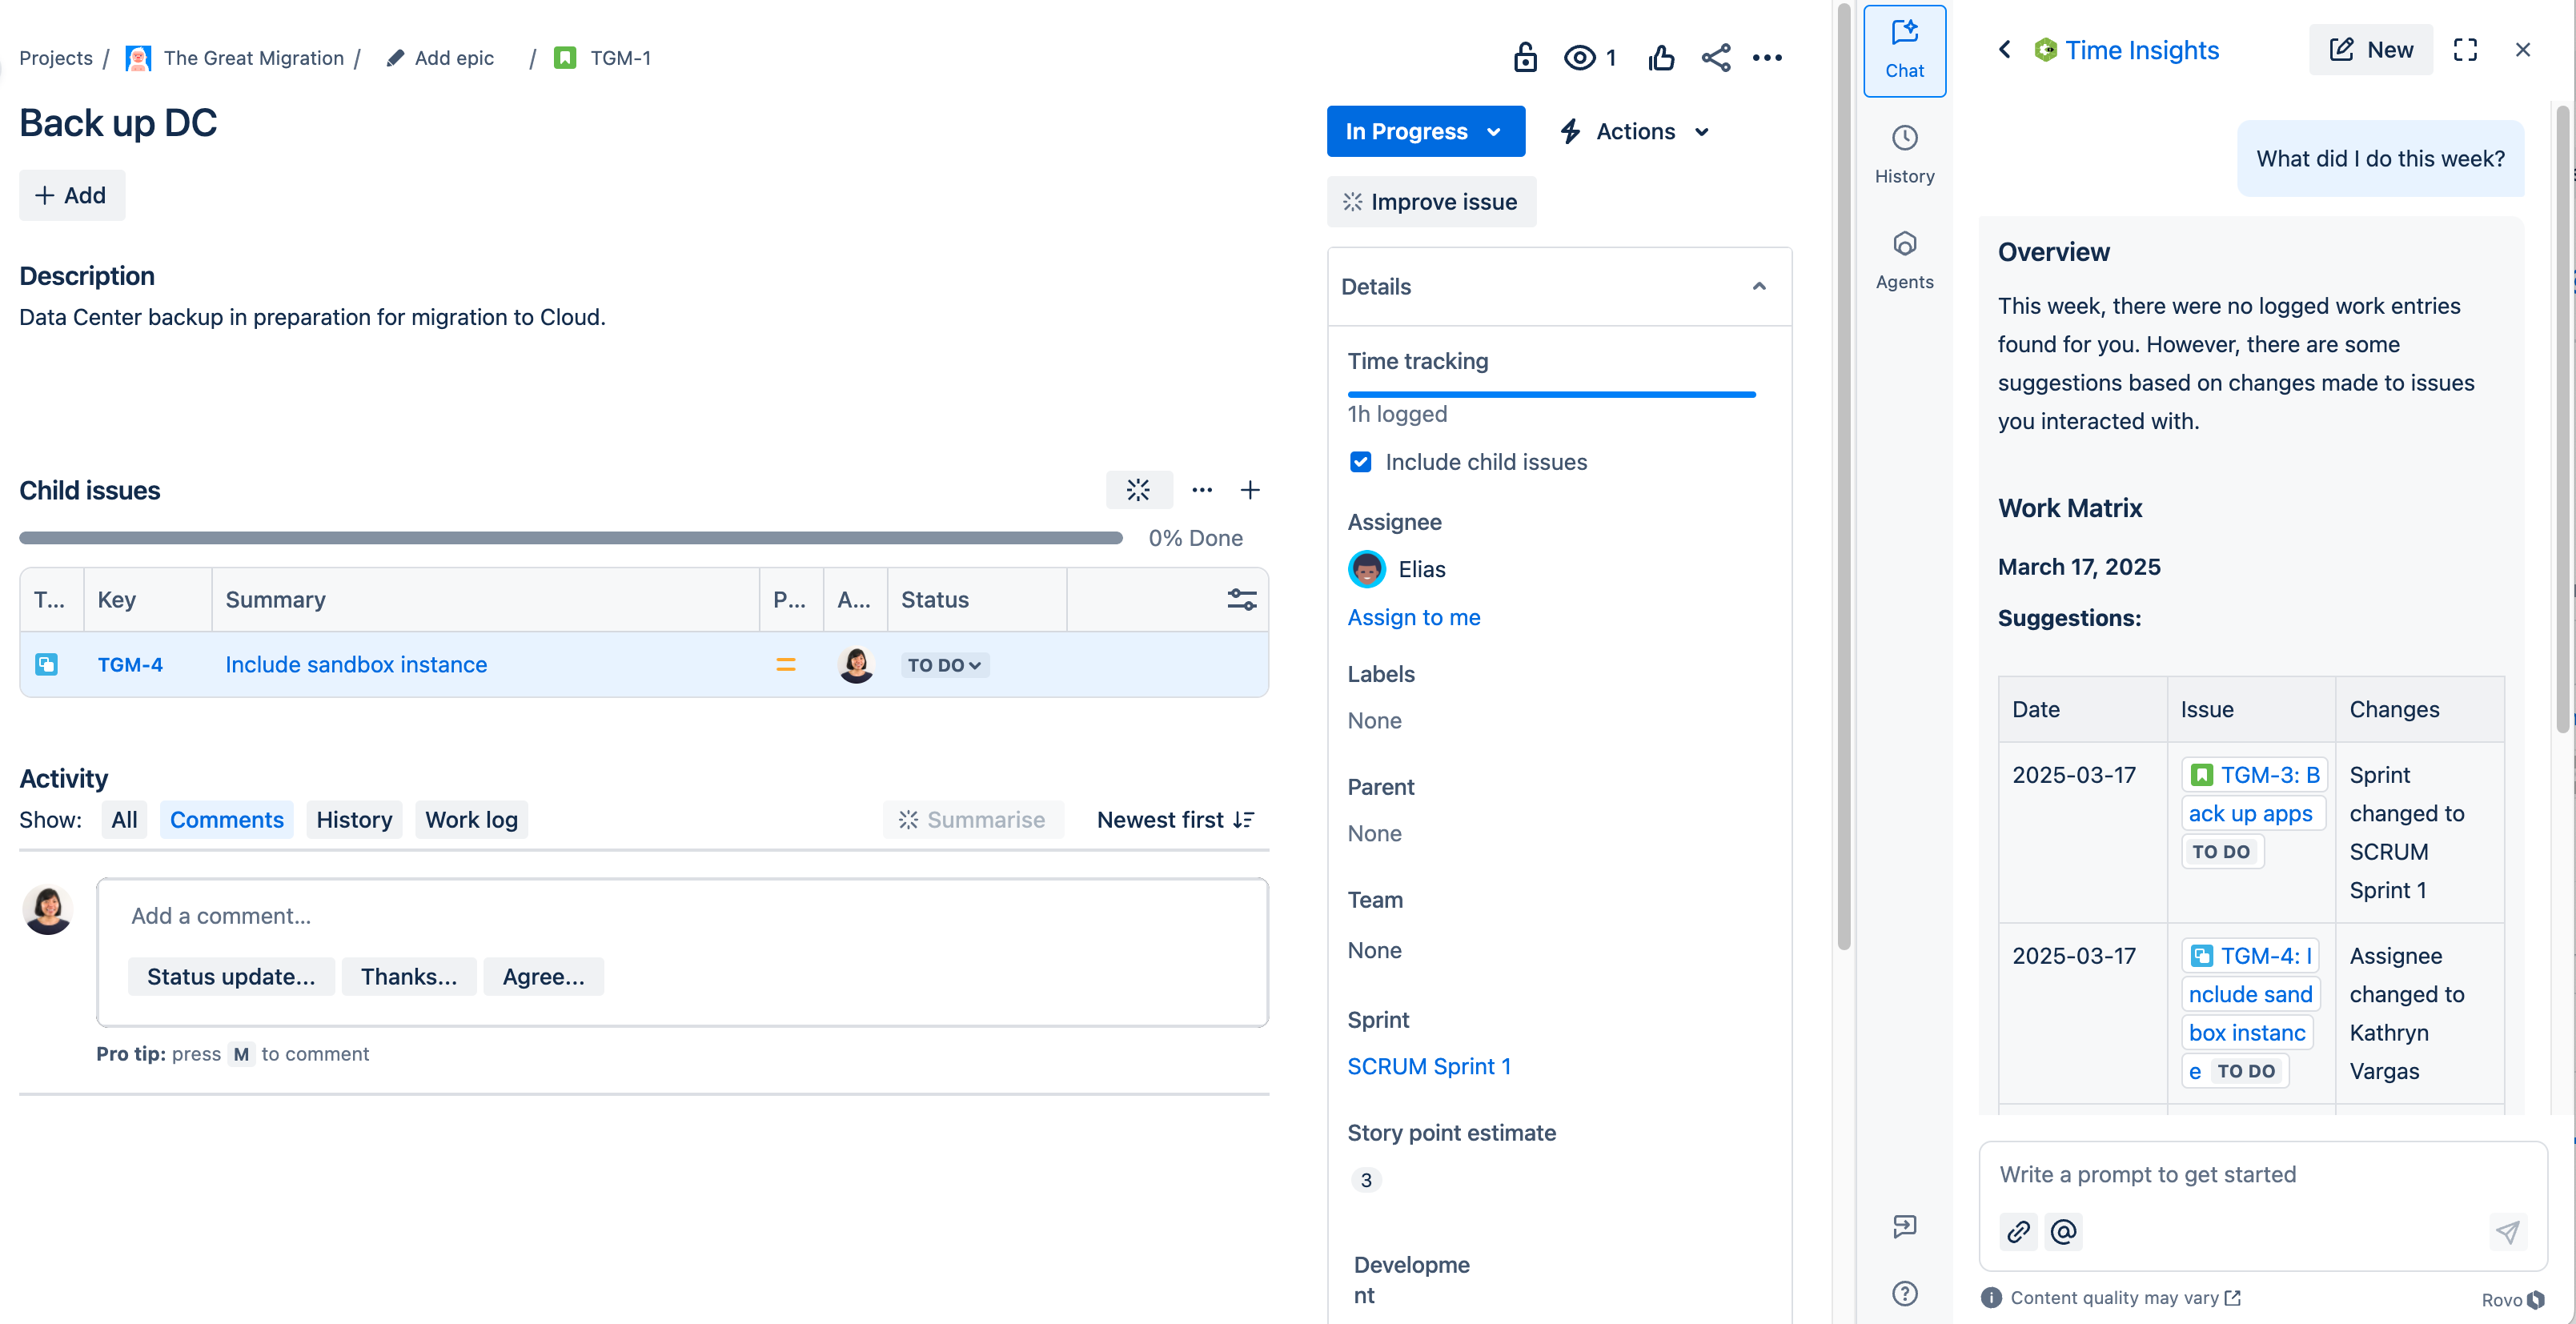Collapse the Details section
2576x1324 pixels.
[1758, 287]
